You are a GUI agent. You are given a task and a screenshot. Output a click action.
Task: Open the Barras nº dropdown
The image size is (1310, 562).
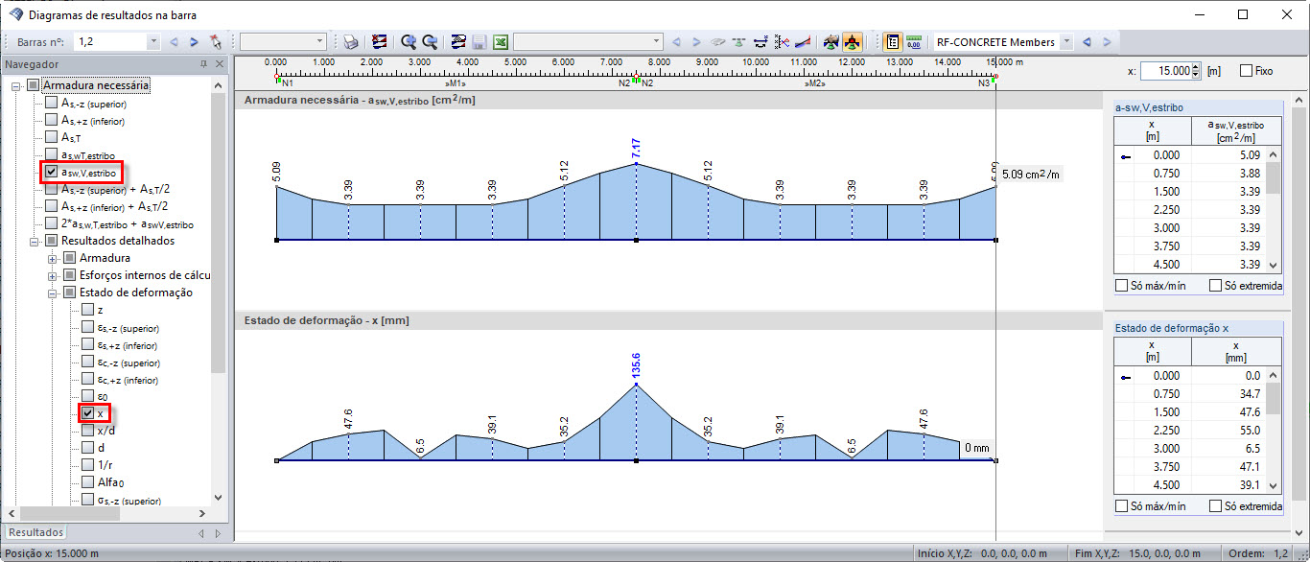[153, 42]
